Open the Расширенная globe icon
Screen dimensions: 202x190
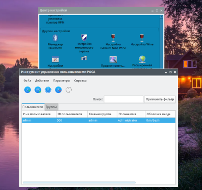coord(142,59)
